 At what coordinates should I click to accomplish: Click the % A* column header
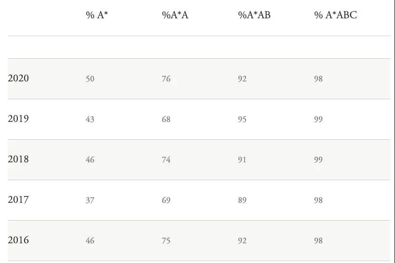[97, 15]
